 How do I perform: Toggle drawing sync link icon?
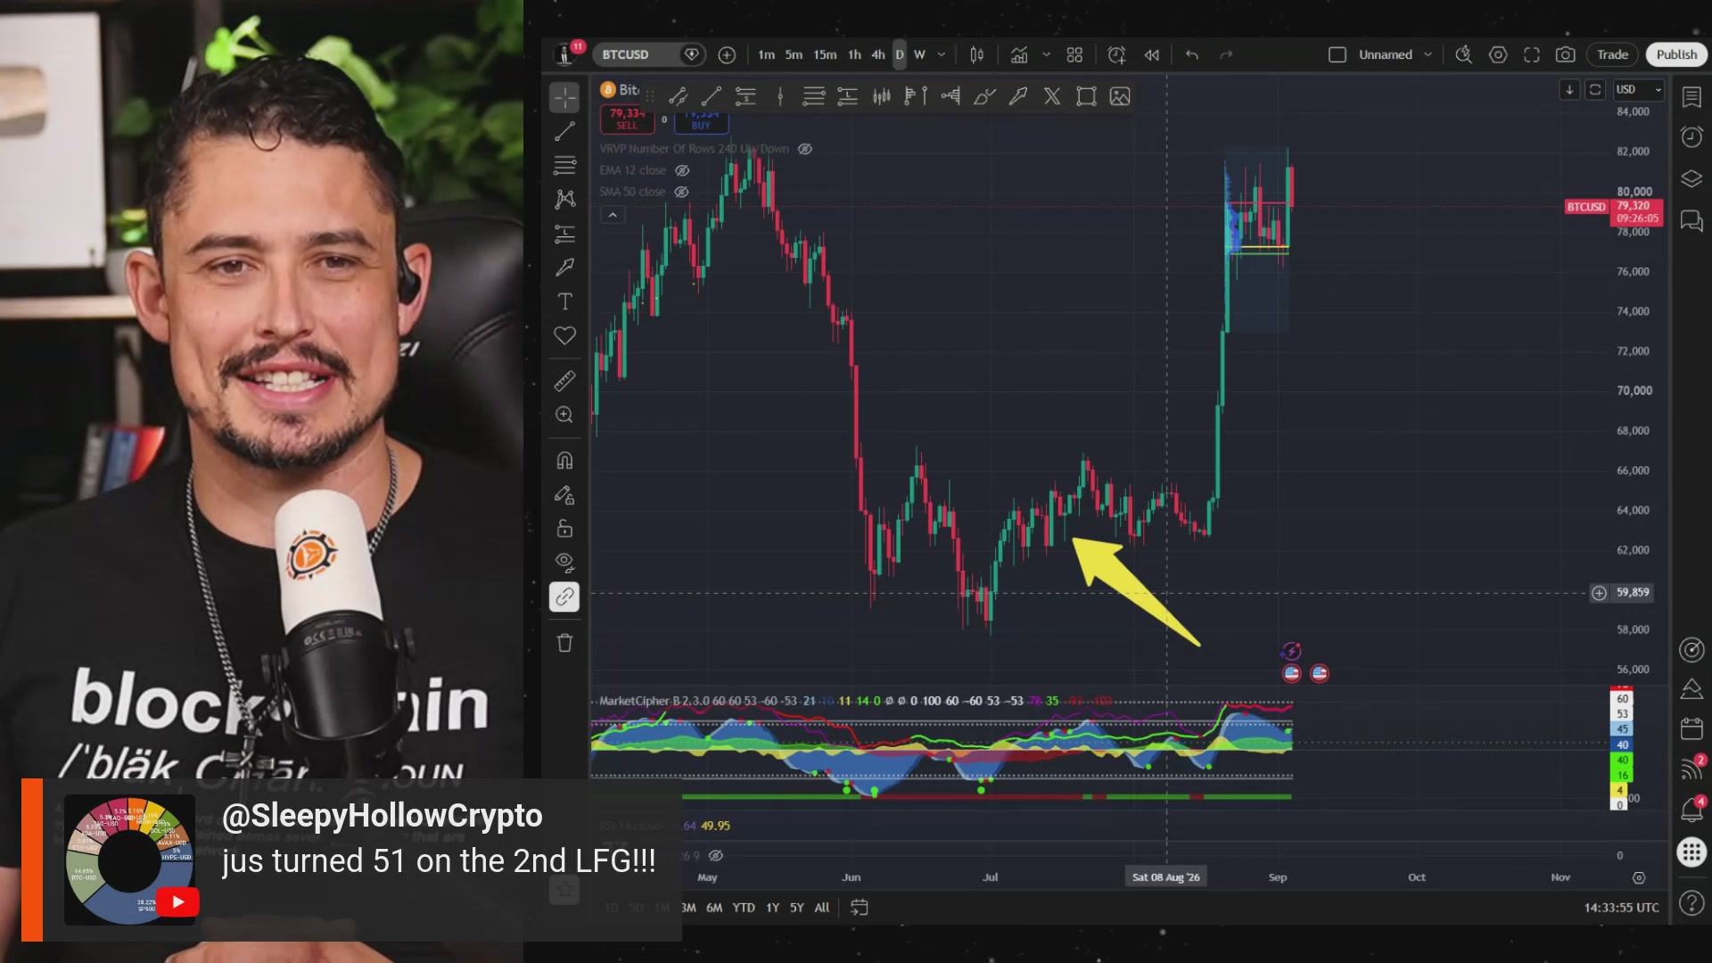pos(564,597)
